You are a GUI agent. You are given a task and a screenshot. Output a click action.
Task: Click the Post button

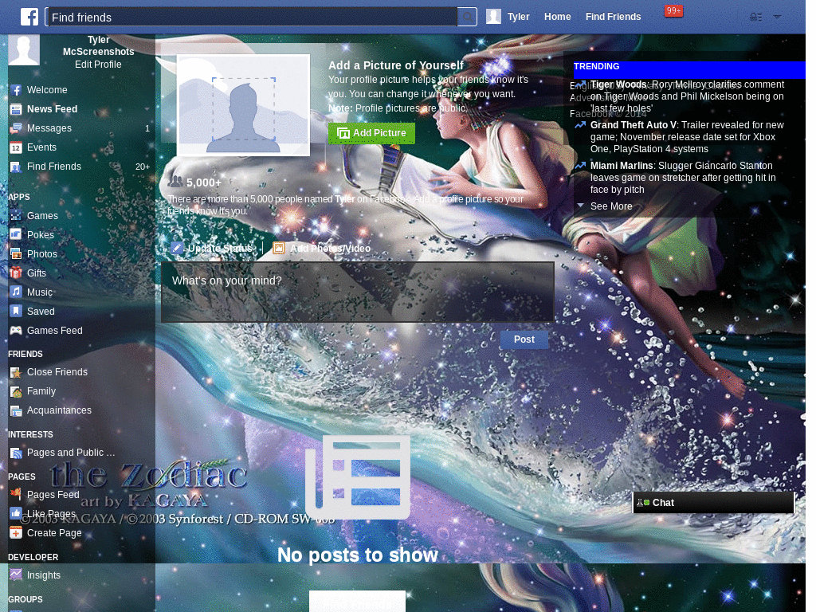[x=524, y=339]
